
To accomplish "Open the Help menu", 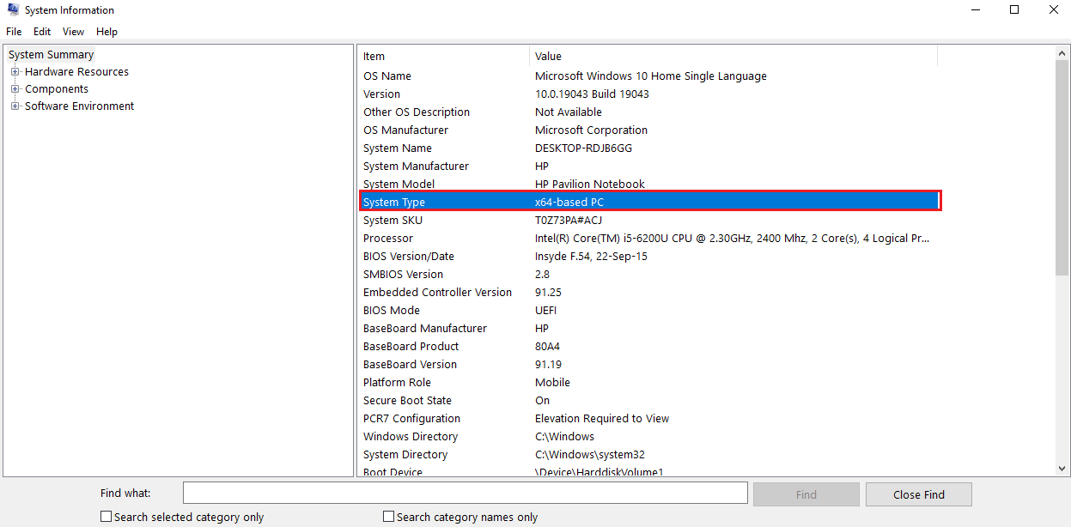I will pos(106,32).
